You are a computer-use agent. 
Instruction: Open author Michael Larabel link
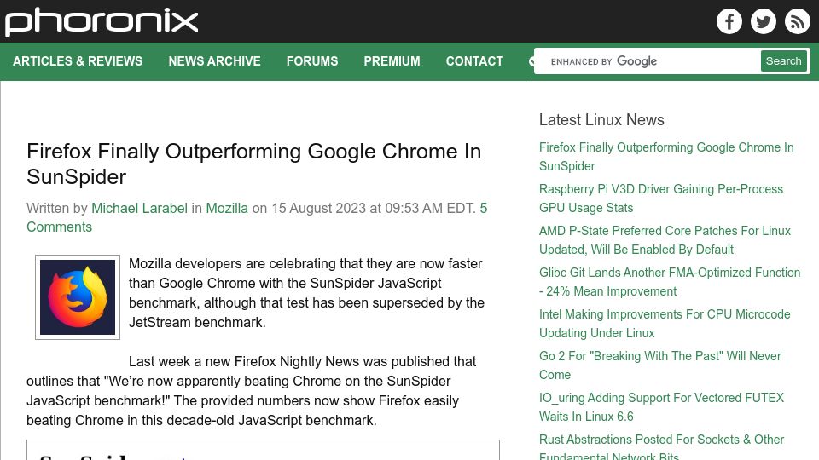pos(139,208)
